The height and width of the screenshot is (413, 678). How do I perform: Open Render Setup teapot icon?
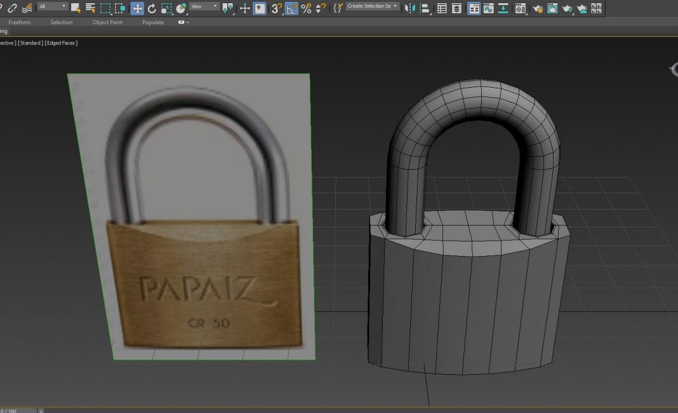538,8
